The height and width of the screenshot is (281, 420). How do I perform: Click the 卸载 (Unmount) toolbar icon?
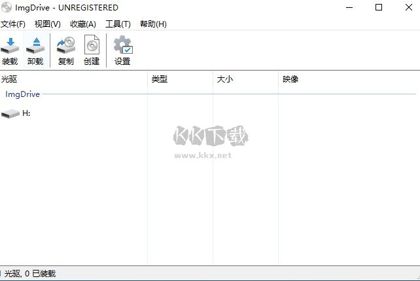click(x=35, y=46)
